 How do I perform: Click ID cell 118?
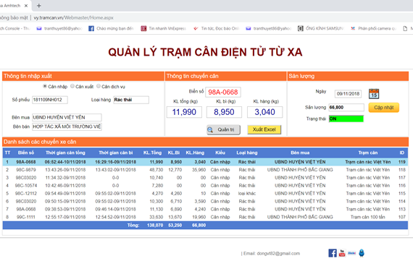(402, 170)
